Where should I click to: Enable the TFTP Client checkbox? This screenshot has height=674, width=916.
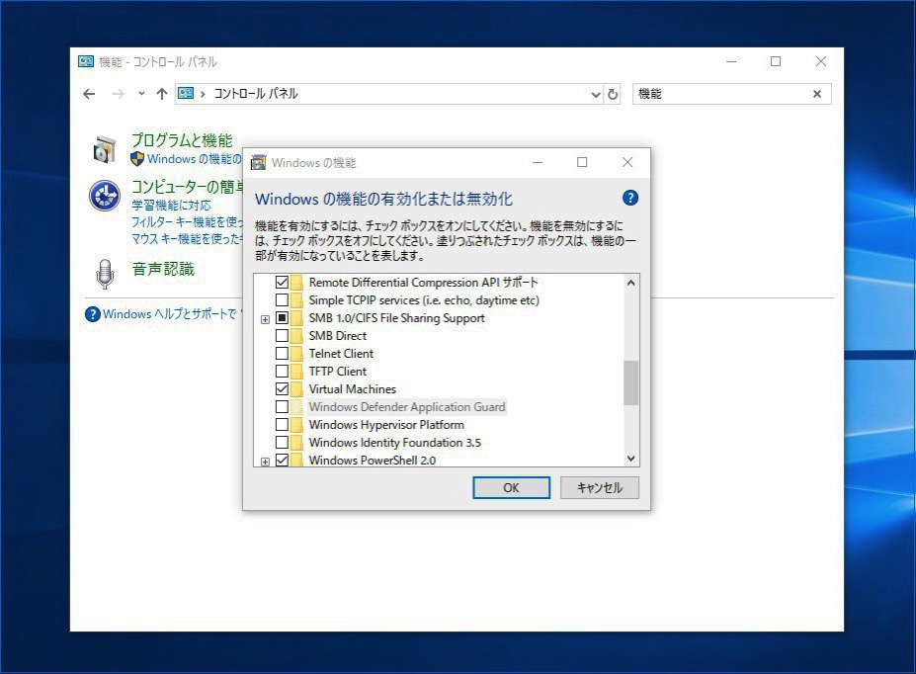click(x=282, y=372)
